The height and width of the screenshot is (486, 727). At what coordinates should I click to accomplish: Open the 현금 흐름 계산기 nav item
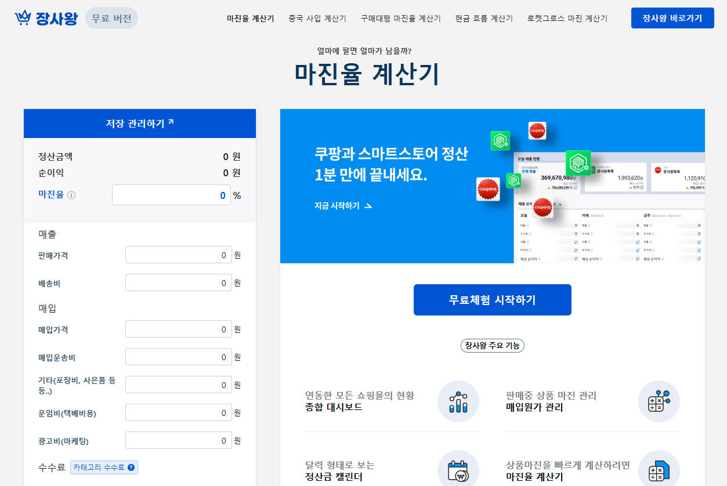484,19
